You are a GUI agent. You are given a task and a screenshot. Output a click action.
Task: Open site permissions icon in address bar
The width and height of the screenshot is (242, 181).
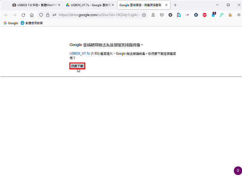(x=54, y=15)
